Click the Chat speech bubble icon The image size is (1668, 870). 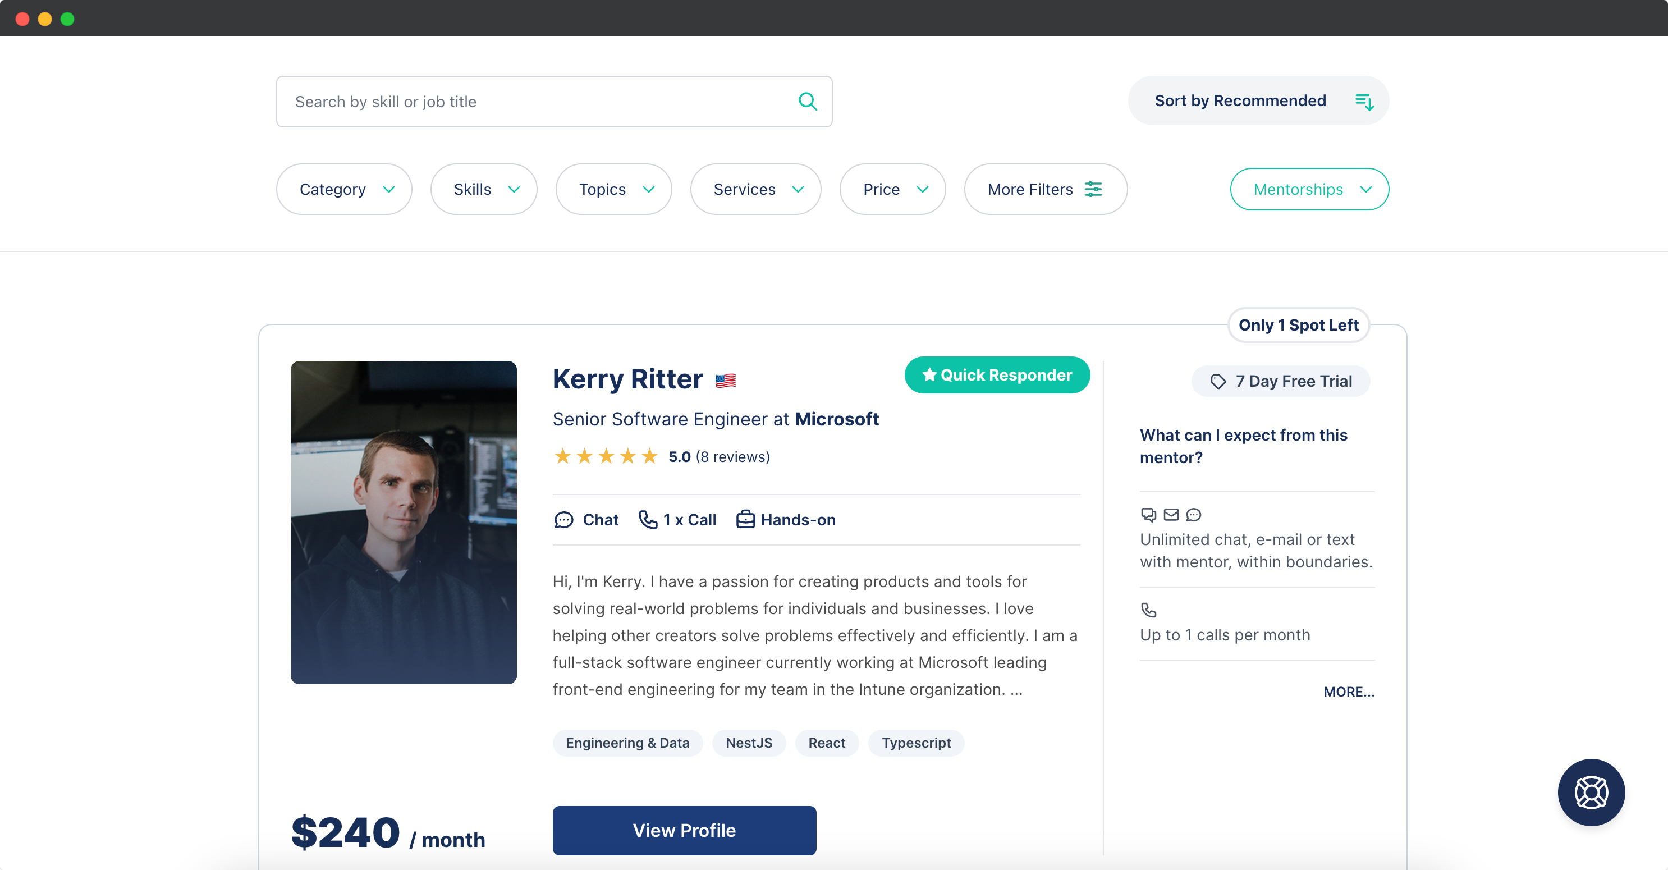pyautogui.click(x=563, y=520)
